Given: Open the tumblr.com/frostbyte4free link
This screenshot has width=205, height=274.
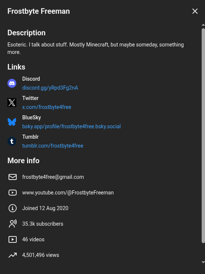Looking at the screenshot, I should tap(53, 146).
